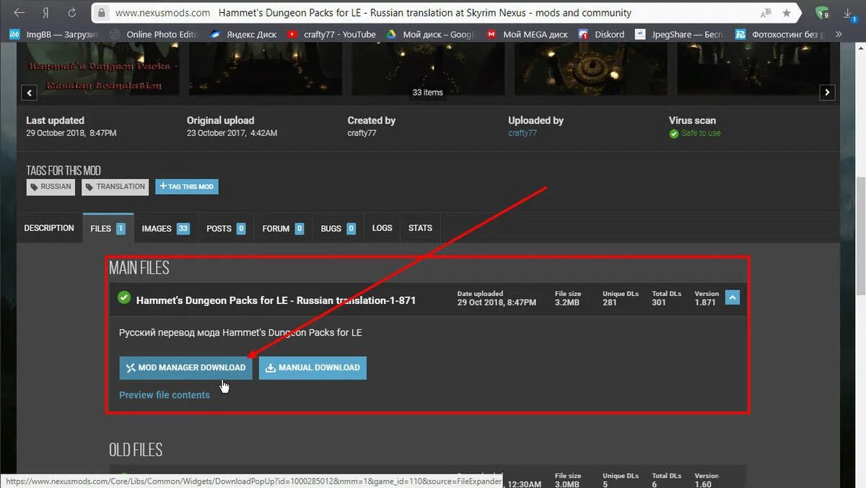Open the Diskord bookmark
The height and width of the screenshot is (488, 866).
pyautogui.click(x=603, y=34)
